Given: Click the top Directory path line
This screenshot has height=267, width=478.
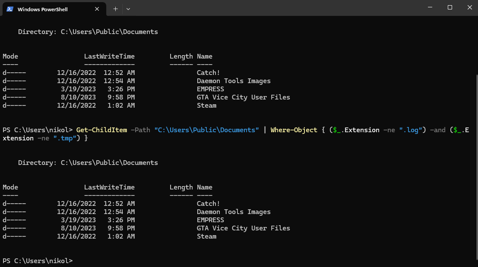Looking at the screenshot, I should (x=88, y=32).
